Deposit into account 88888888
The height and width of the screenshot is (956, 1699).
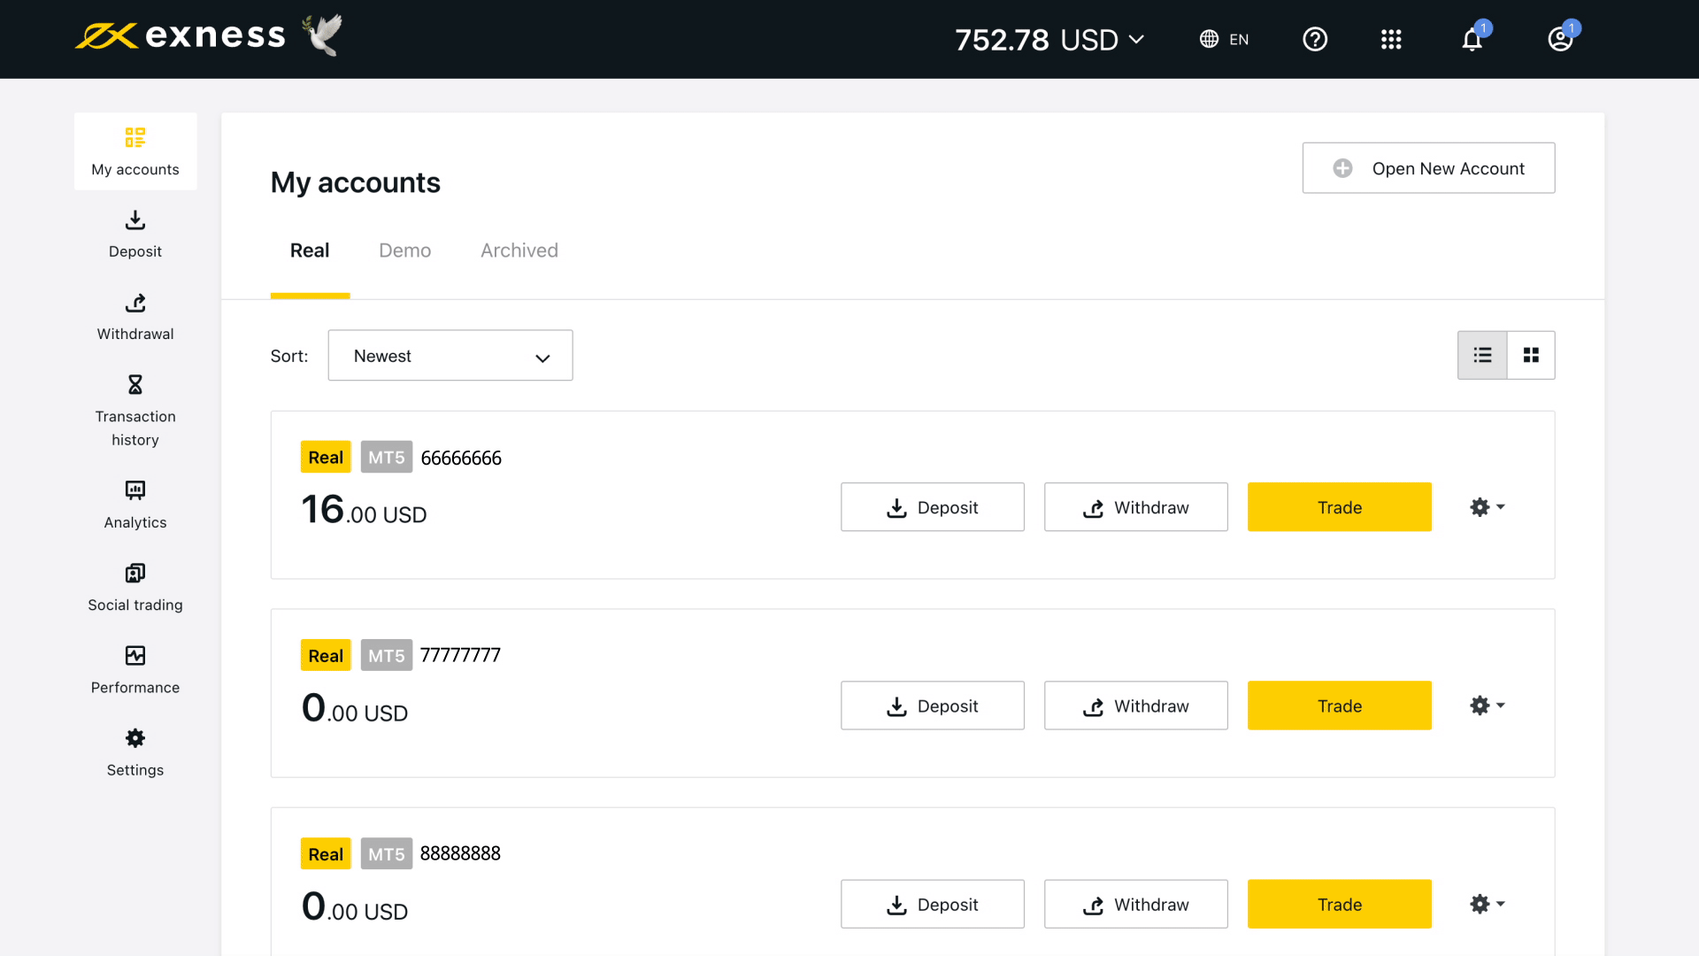click(933, 904)
